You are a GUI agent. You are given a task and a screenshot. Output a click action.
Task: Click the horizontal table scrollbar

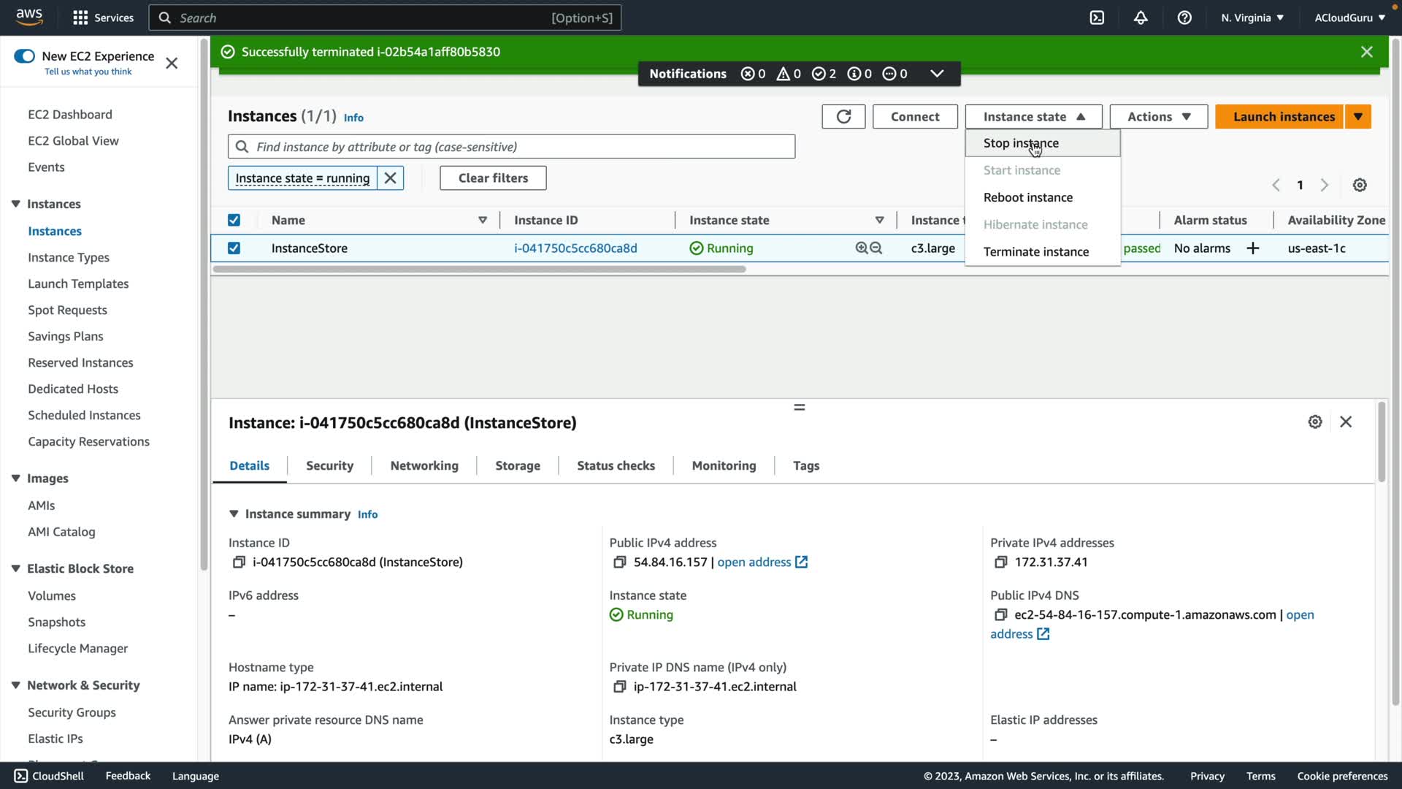coord(479,270)
